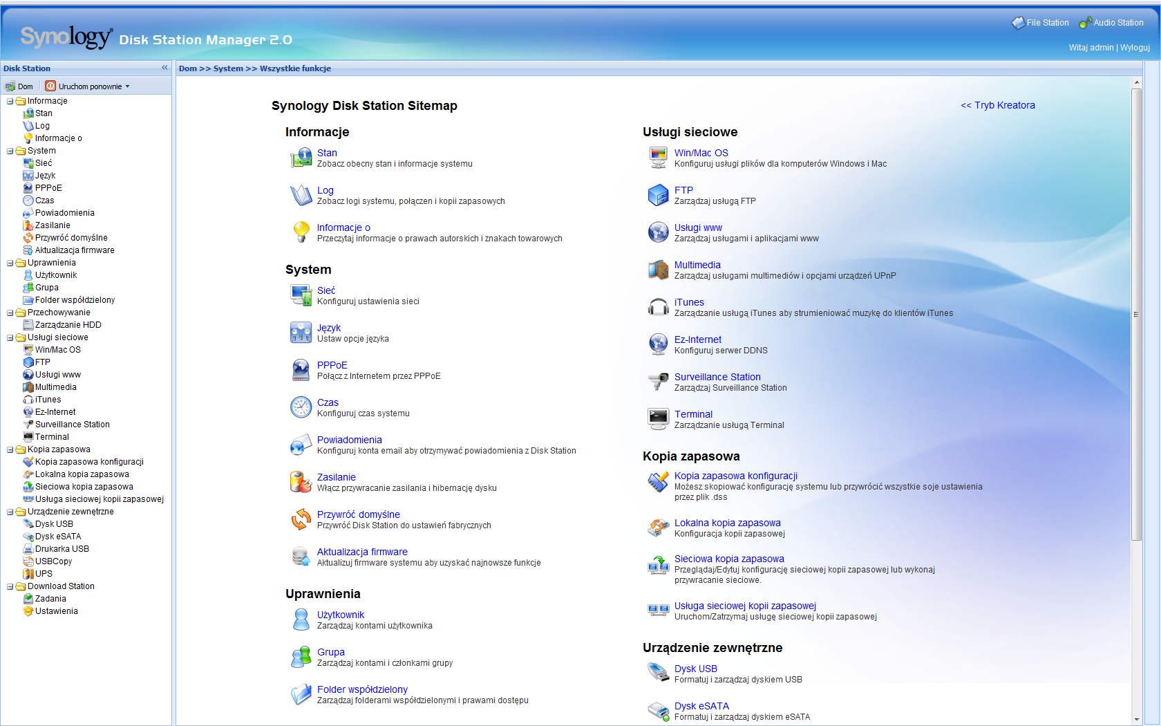Click the Kopia zapasowa konfiguracji icon

pyautogui.click(x=658, y=481)
